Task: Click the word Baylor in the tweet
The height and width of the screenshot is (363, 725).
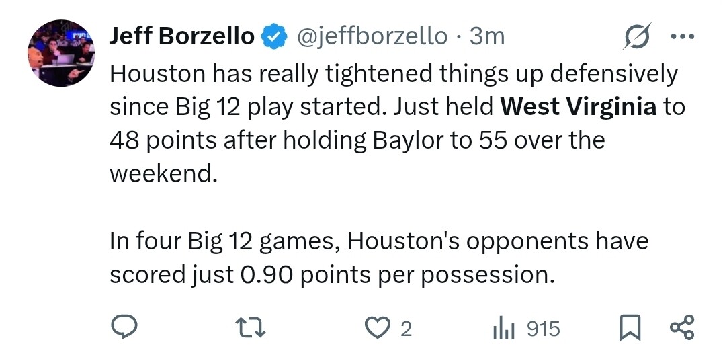Action: (400, 140)
